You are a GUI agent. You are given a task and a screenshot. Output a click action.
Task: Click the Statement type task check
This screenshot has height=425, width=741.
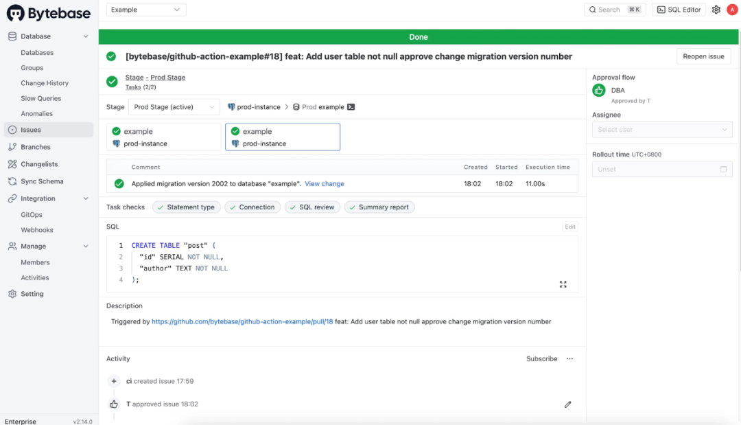pos(186,207)
